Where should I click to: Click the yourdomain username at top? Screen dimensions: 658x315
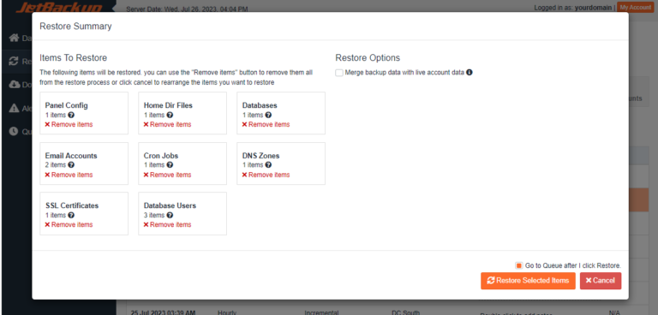pyautogui.click(x=595, y=8)
